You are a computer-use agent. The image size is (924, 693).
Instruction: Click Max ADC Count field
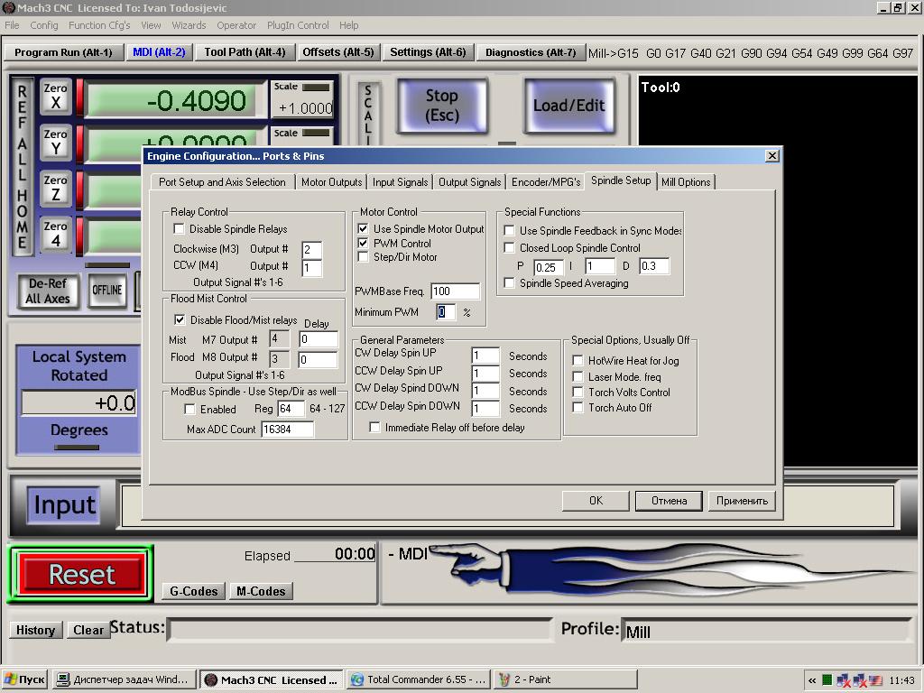coord(287,429)
